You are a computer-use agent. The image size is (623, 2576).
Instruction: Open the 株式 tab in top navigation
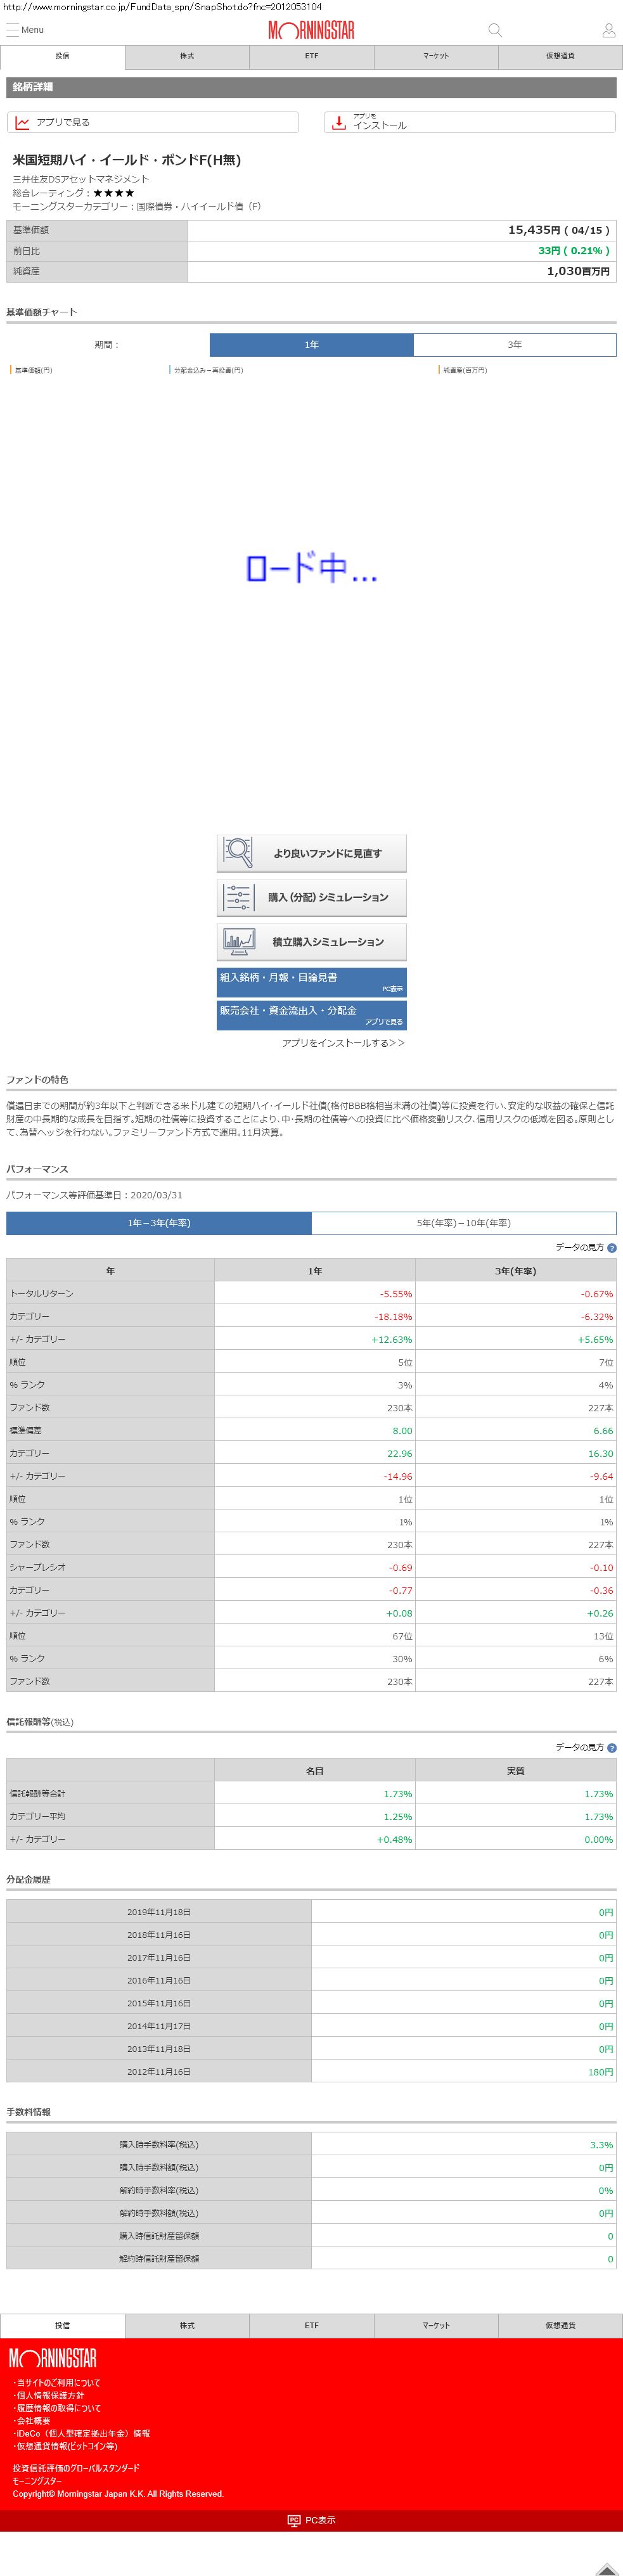pyautogui.click(x=187, y=57)
